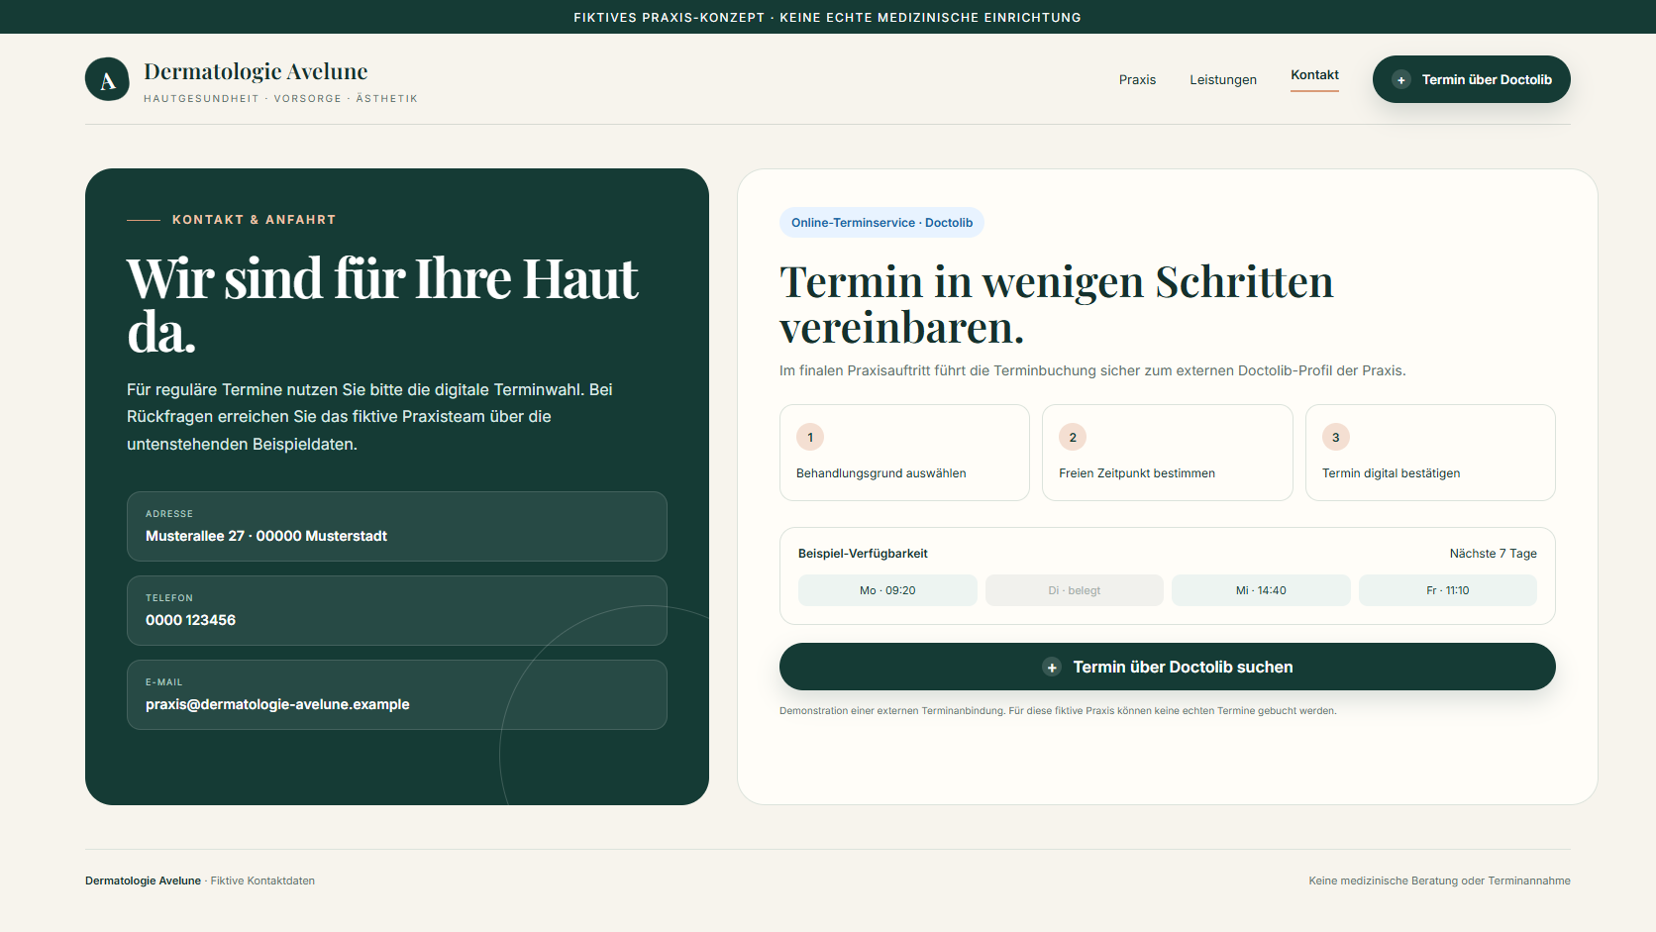This screenshot has height=932, width=1656.
Task: Click 'Termin über Doctolib suchen' button
Action: [x=1168, y=667]
